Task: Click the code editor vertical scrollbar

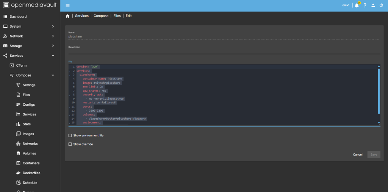Action: click(x=379, y=91)
